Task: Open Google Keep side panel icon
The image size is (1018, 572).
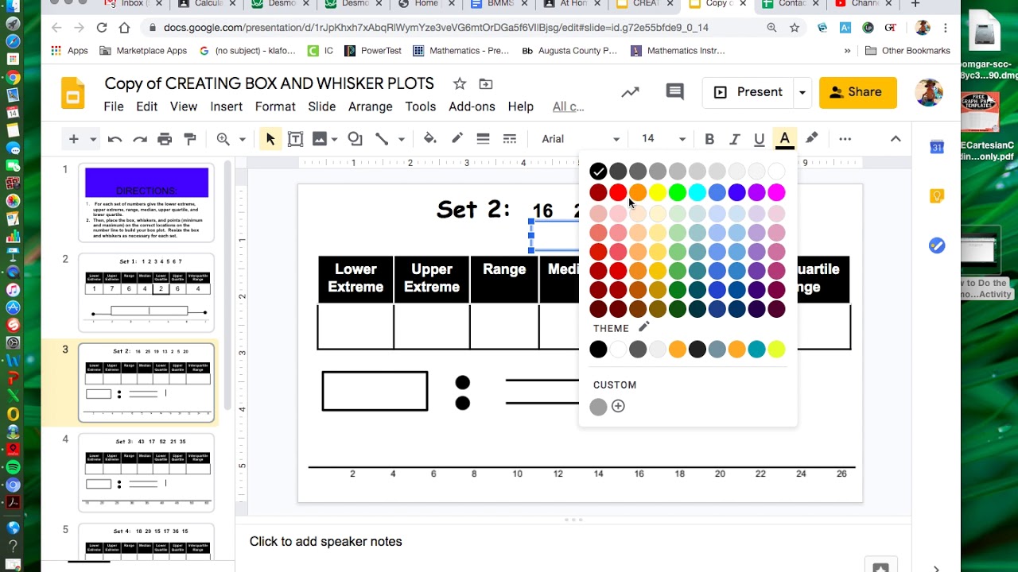Action: coord(937,196)
